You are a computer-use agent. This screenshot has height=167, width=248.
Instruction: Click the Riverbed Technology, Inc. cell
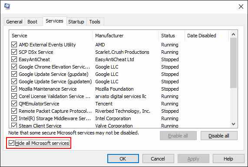point(122,111)
